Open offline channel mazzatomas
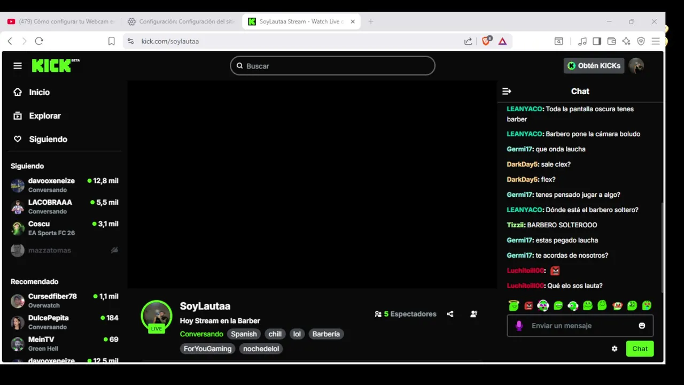The width and height of the screenshot is (684, 385). (65, 250)
